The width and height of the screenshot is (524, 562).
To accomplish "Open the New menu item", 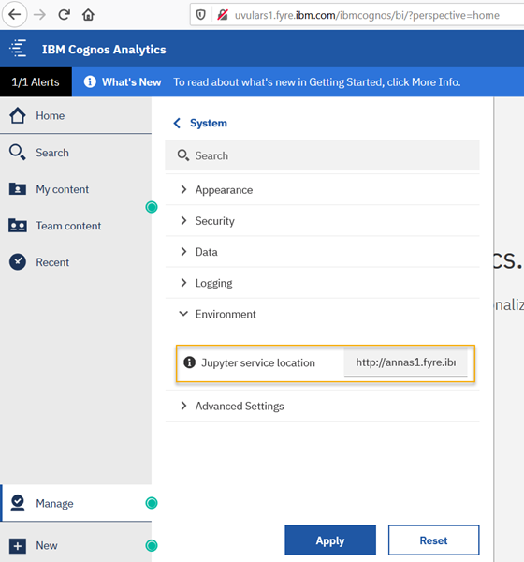I will (76, 545).
